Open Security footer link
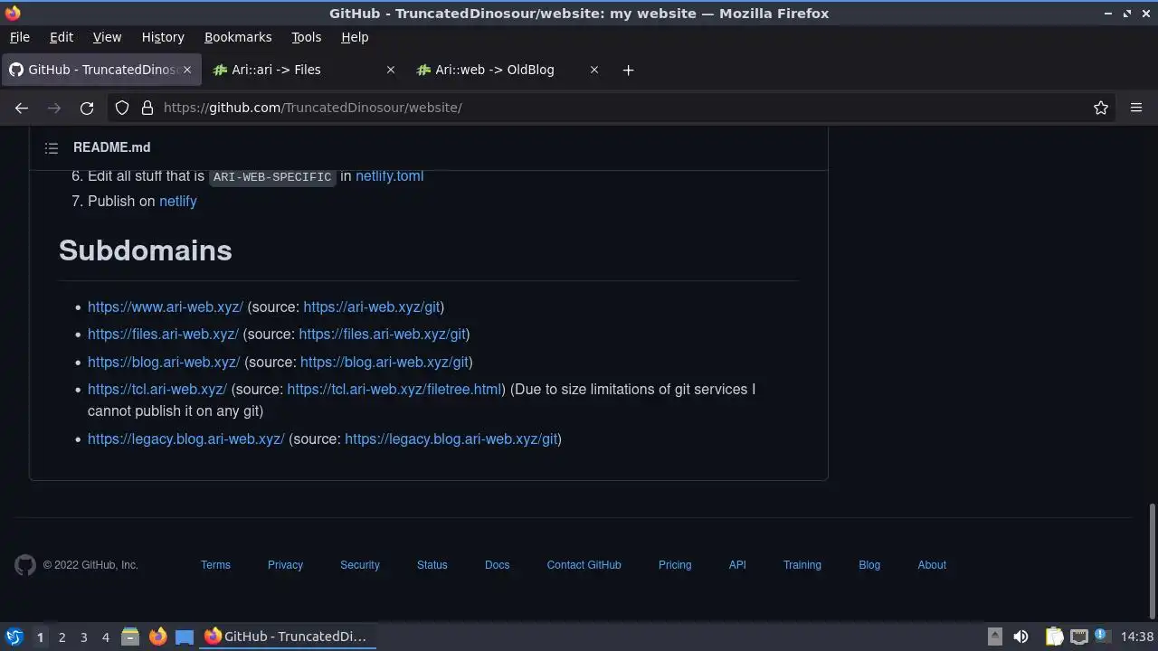 coord(360,565)
